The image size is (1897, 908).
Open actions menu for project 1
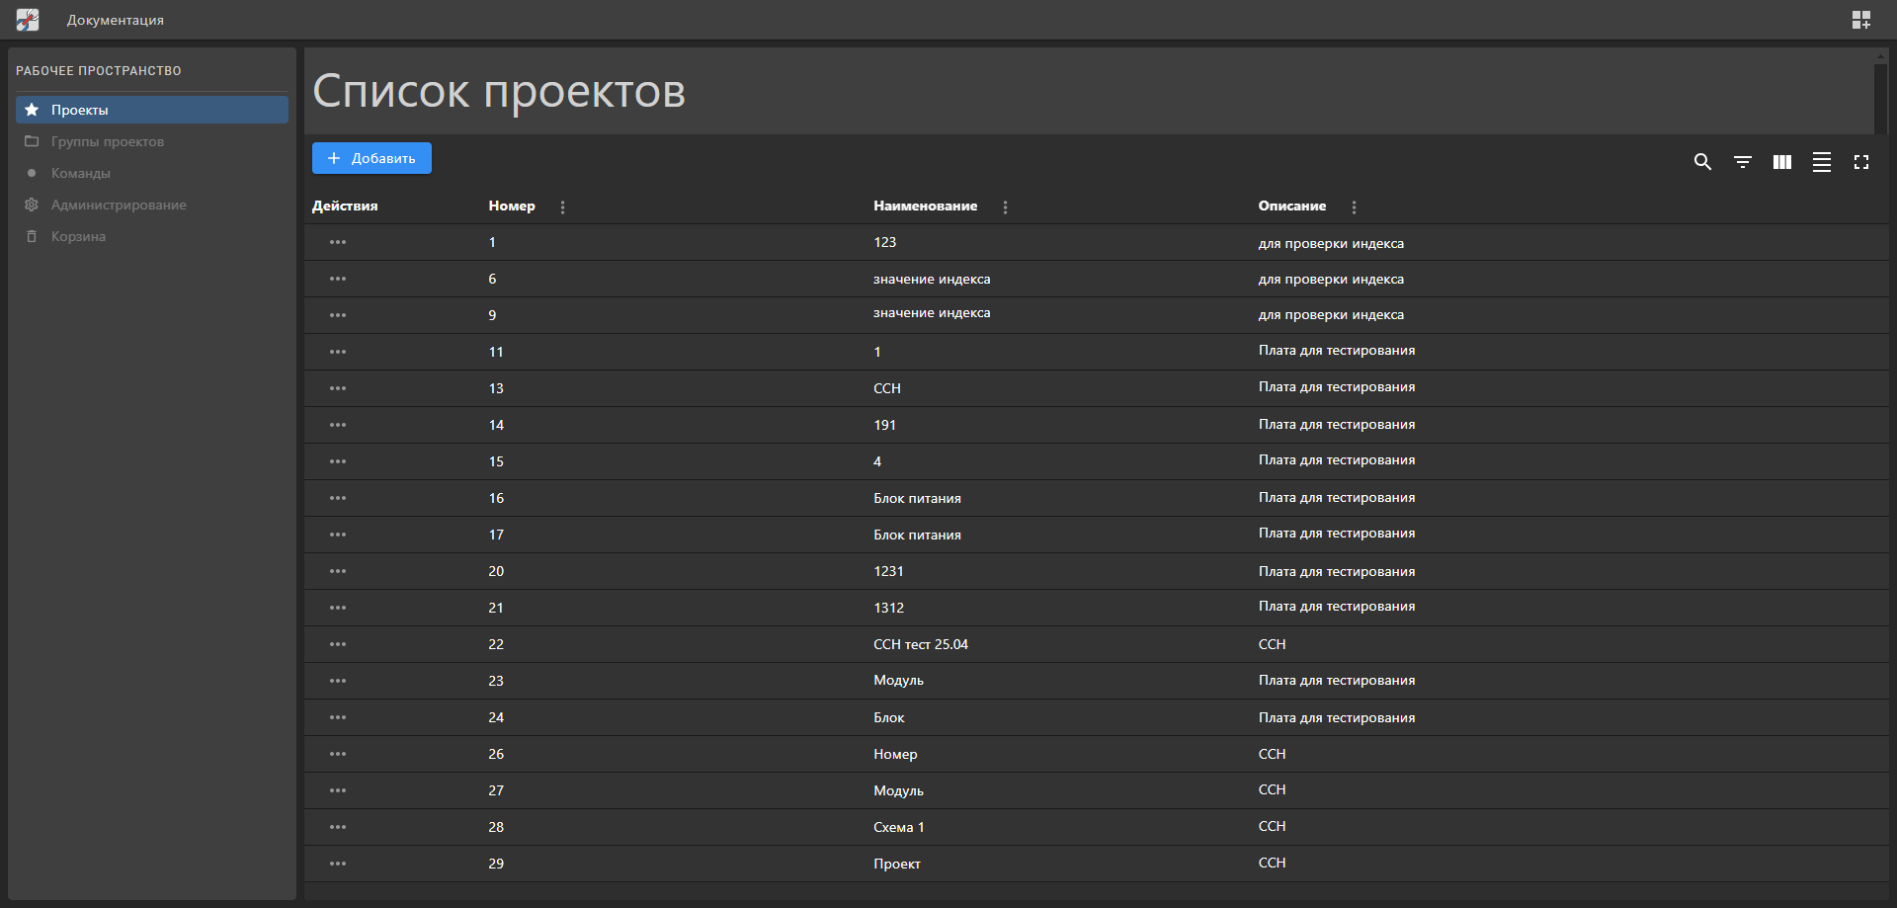pos(338,242)
